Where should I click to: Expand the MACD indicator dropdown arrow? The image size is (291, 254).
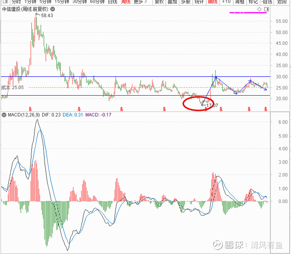(4, 115)
